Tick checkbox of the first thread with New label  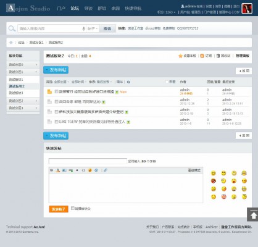pos(56,91)
